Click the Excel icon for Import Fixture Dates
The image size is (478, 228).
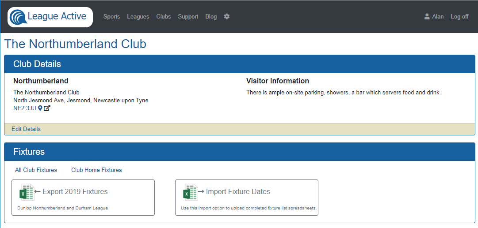tap(190, 192)
